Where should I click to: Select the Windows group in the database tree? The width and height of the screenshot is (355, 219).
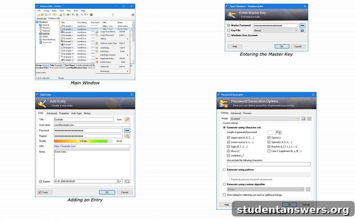click(x=47, y=28)
